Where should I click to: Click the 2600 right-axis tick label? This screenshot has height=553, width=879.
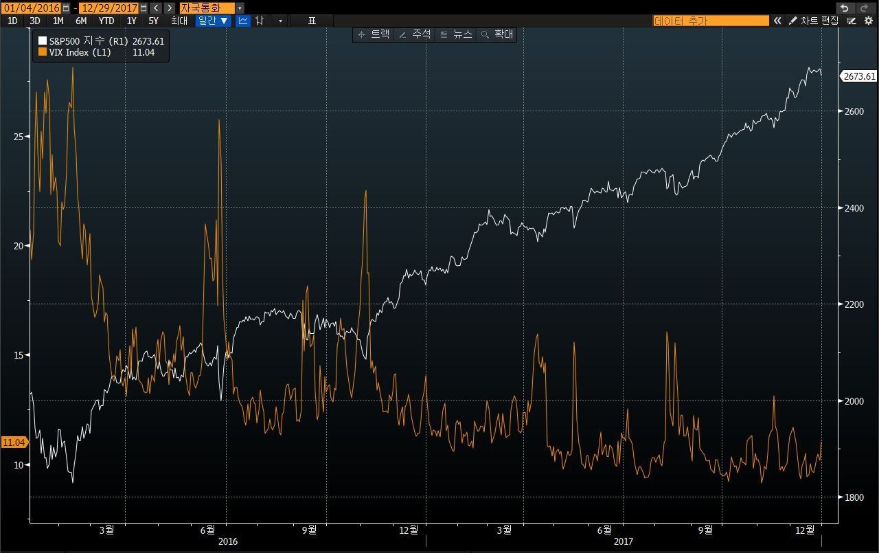pos(854,111)
